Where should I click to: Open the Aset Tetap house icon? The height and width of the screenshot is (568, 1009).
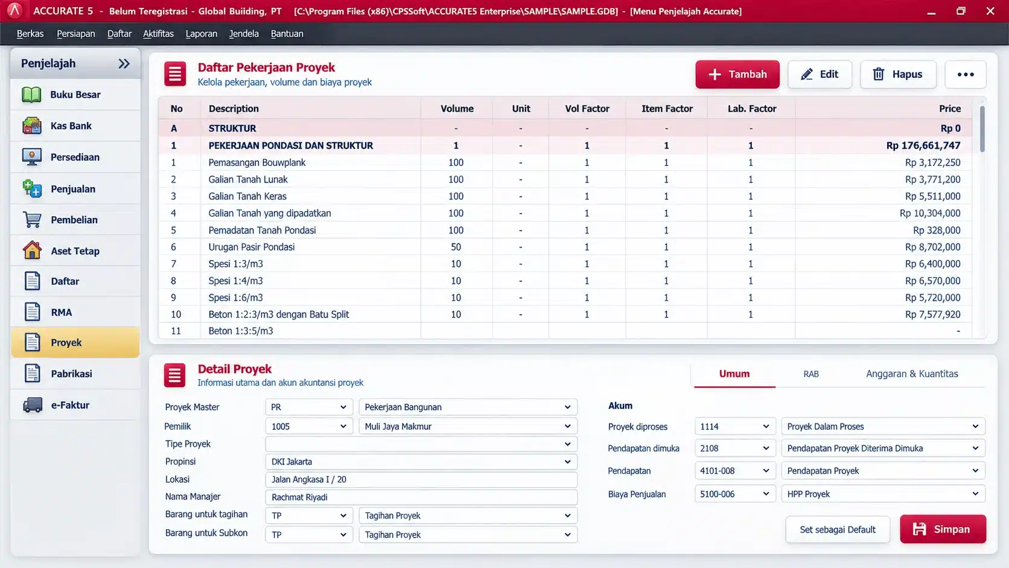[31, 250]
